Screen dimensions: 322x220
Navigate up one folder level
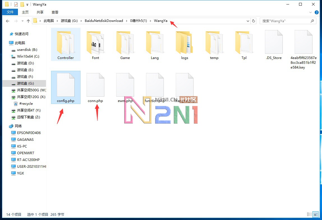28,21
